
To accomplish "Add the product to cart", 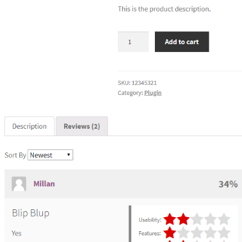I will tap(182, 42).
